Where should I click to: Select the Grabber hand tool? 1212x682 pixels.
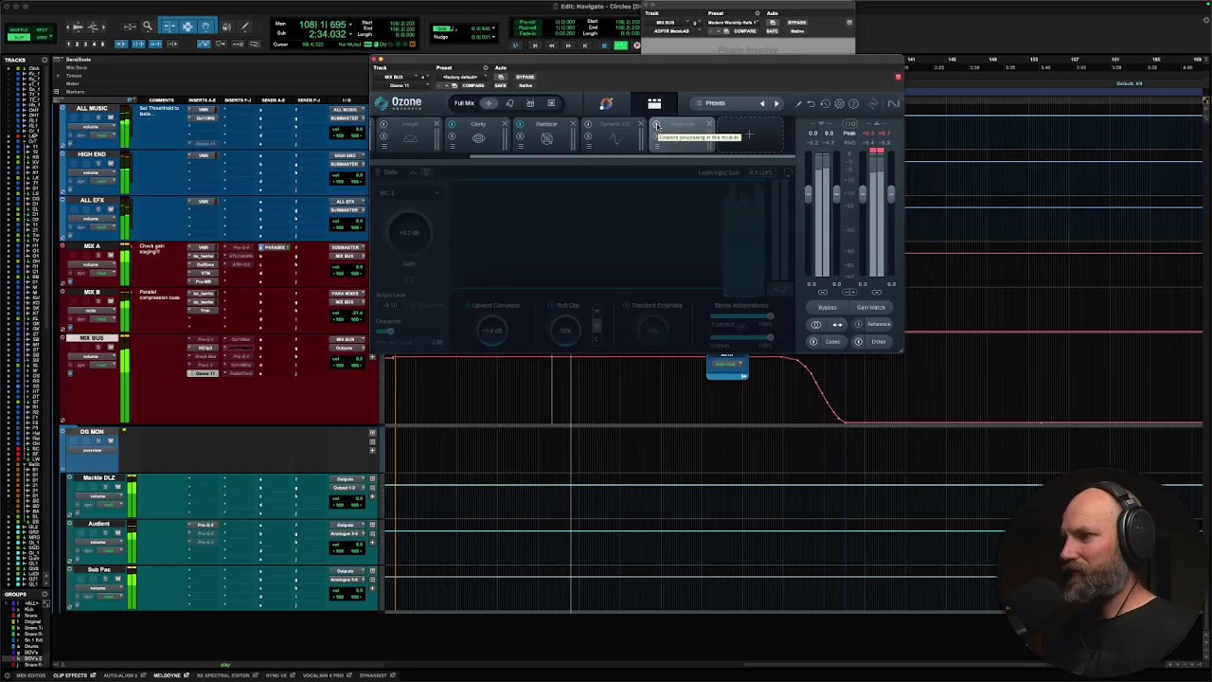[206, 27]
